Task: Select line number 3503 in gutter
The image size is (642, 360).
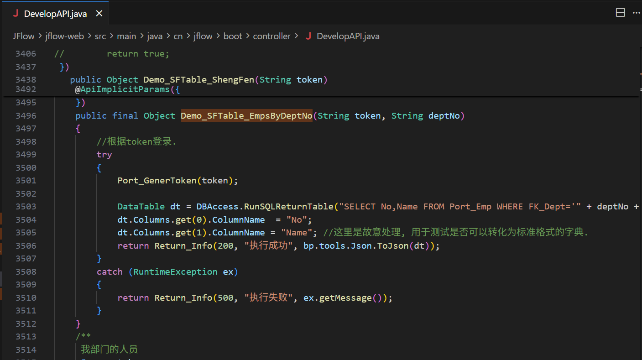Action: 26,207
